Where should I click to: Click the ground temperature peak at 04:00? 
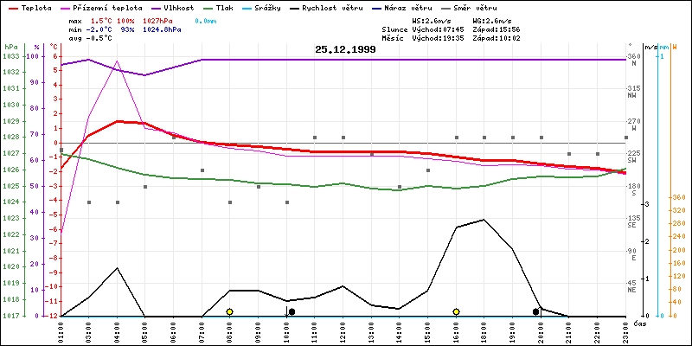[118, 61]
